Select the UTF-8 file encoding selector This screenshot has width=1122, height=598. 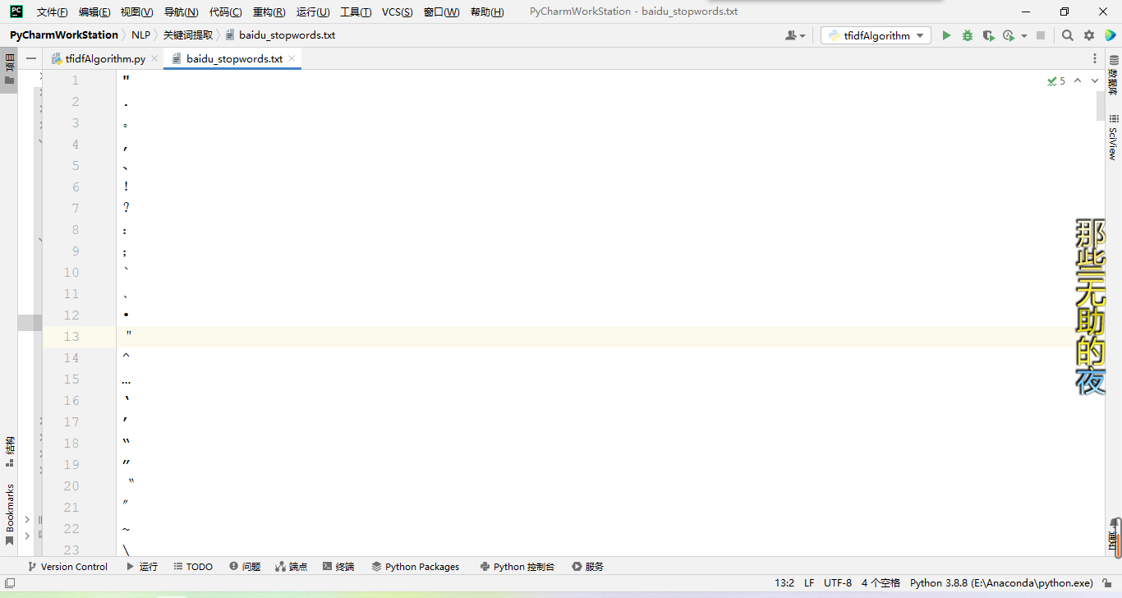838,582
